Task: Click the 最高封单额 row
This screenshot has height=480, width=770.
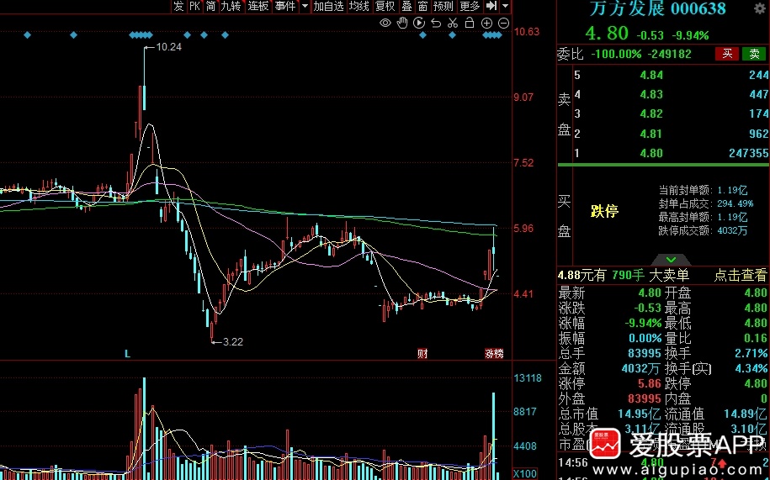Action: (x=703, y=217)
